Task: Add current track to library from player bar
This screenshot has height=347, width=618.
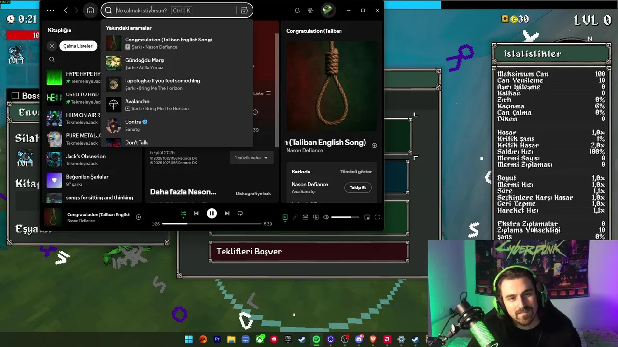Action: (138, 217)
